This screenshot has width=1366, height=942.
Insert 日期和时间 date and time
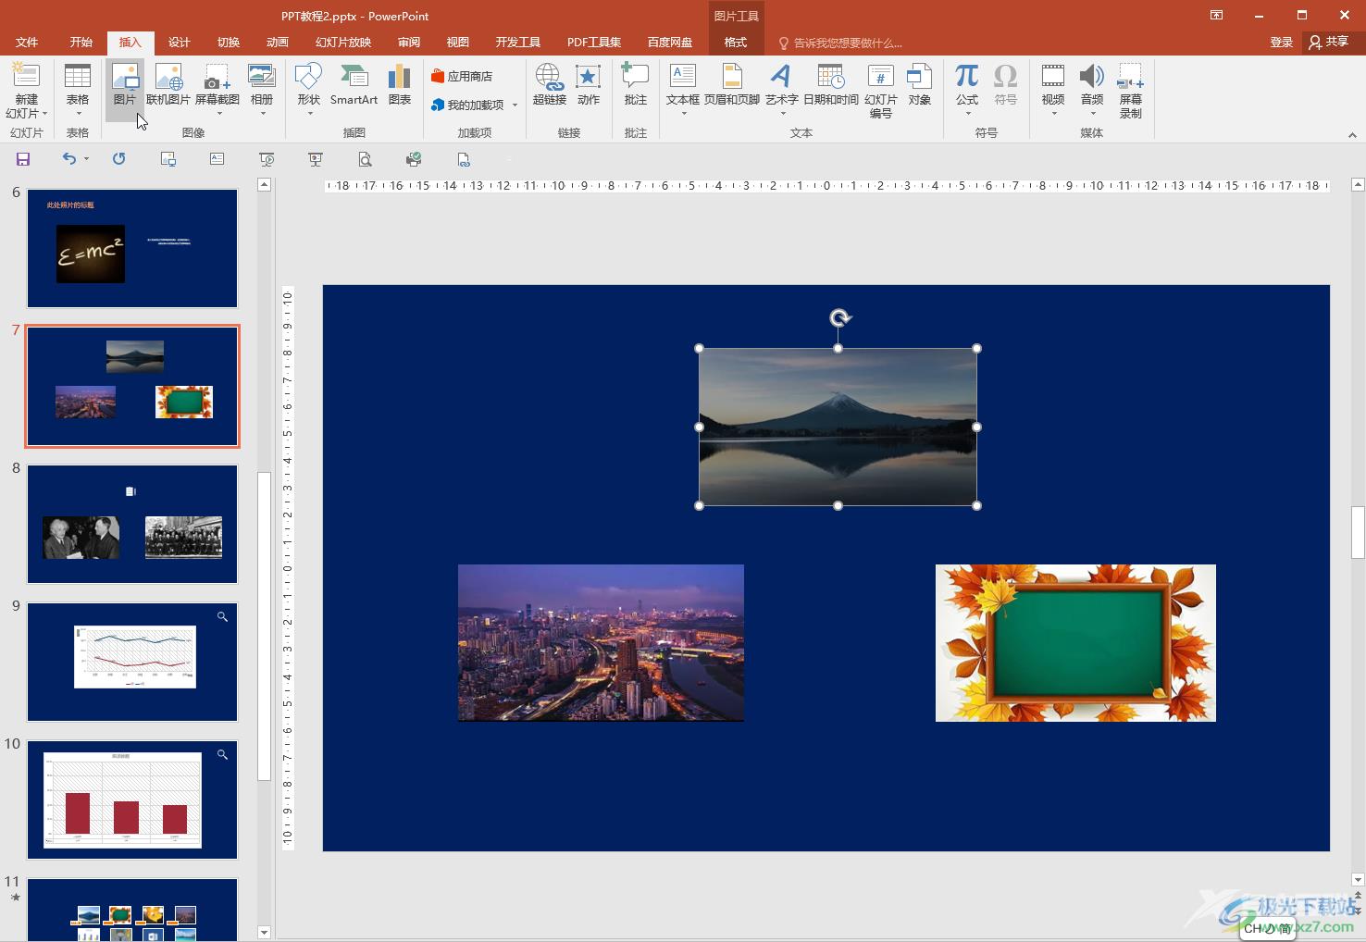click(x=831, y=85)
